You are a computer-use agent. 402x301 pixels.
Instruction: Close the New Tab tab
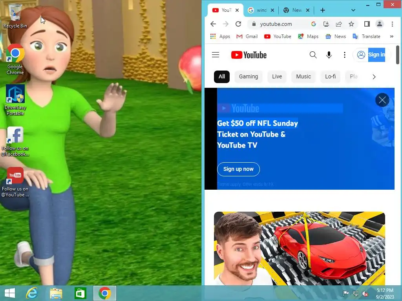click(308, 10)
